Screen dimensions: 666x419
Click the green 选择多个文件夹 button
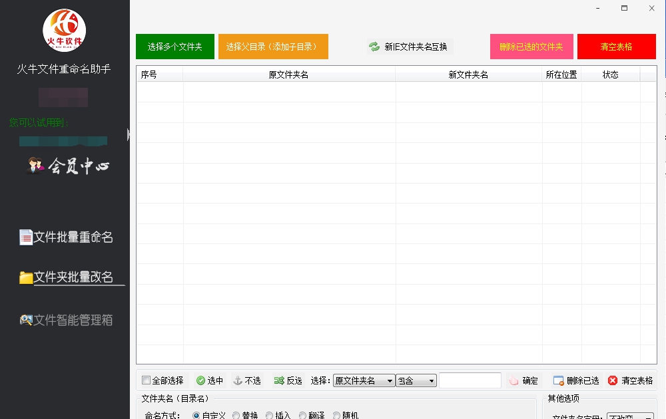174,46
